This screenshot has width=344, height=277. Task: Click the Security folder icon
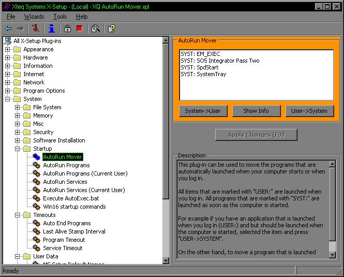(x=27, y=132)
